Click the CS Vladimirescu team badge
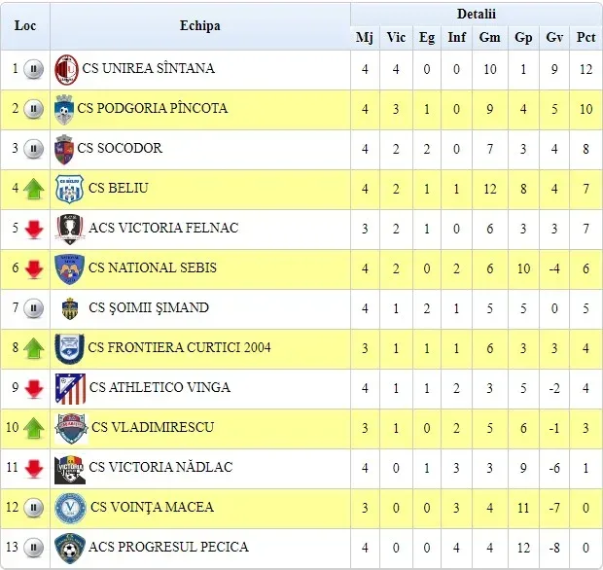Viewport: 603px width, 570px height. point(71,428)
